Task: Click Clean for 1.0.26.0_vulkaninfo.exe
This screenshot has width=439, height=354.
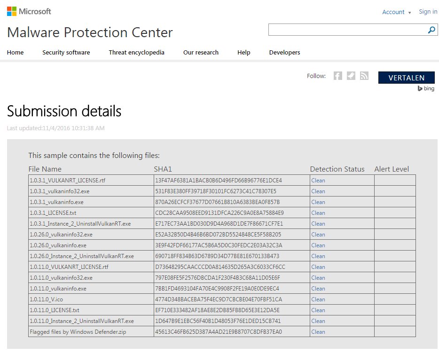Action: tap(318, 245)
